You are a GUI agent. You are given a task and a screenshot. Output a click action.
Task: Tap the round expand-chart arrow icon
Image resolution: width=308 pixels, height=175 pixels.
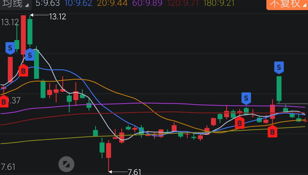click(67, 164)
